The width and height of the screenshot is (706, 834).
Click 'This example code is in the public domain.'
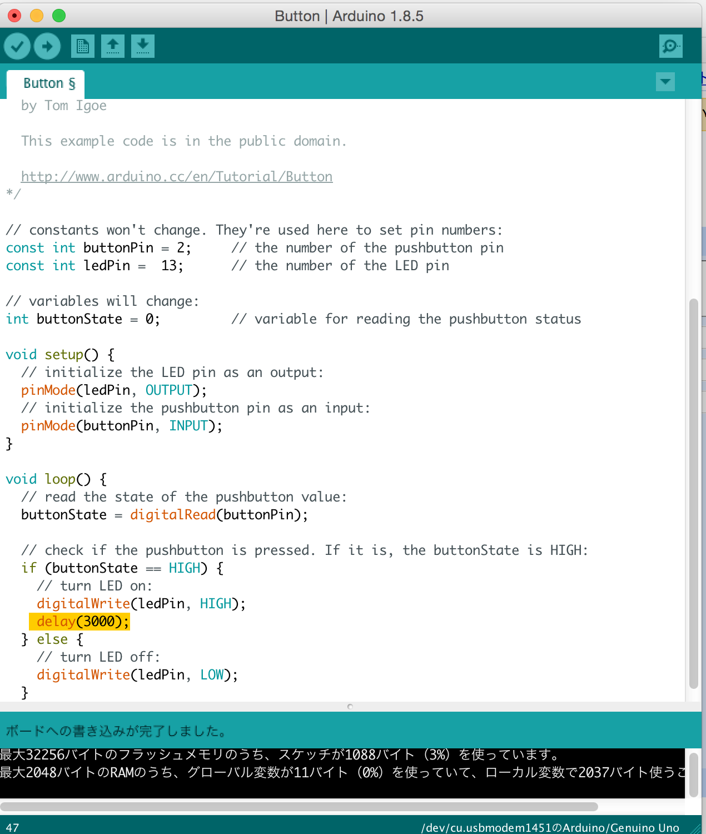pyautogui.click(x=184, y=141)
